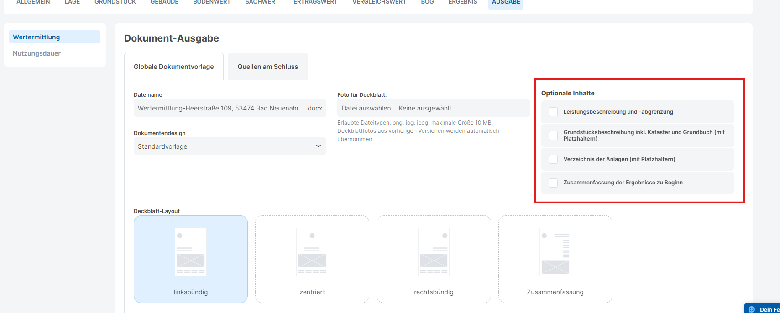The image size is (780, 313).
Task: Enable Zusammenfassung der Ergebnisse zu Beginn
Action: (x=553, y=183)
